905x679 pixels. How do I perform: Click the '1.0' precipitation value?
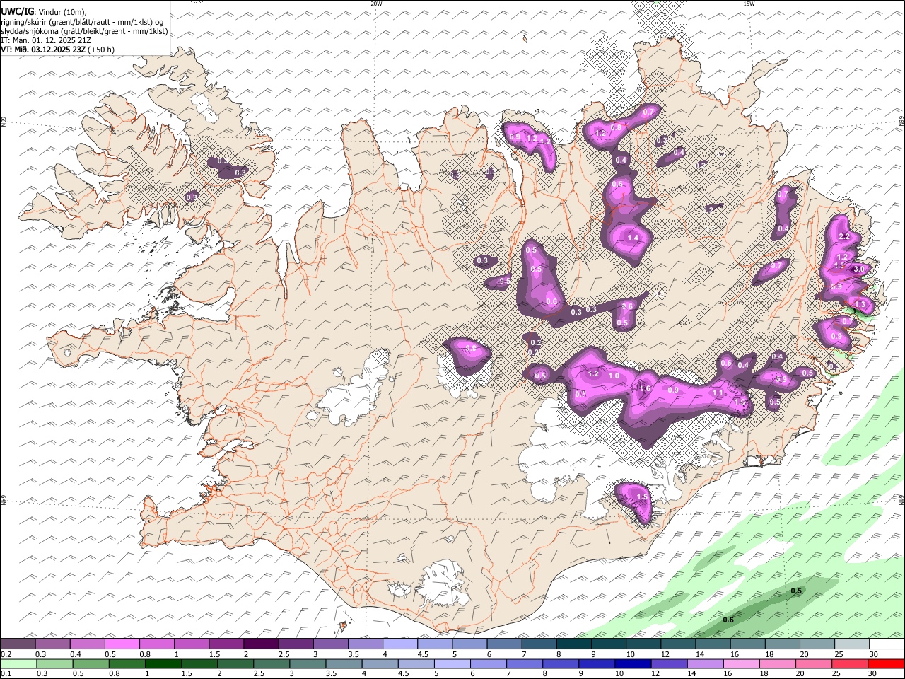click(x=614, y=376)
